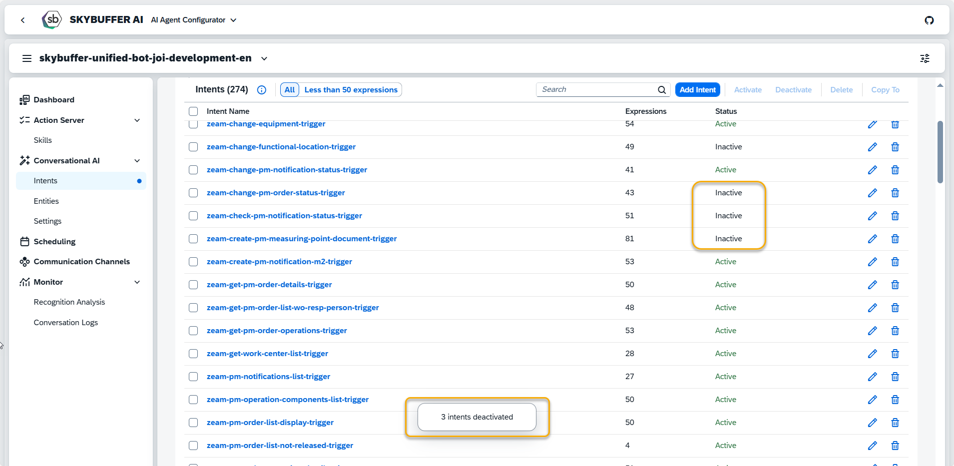
Task: Open the bot name dropdown chevron
Action: pos(264,58)
